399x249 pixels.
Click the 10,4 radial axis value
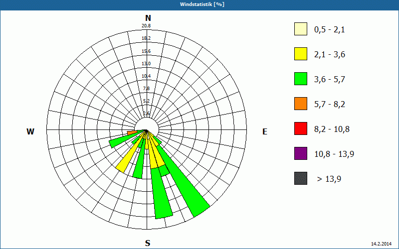click(146, 76)
